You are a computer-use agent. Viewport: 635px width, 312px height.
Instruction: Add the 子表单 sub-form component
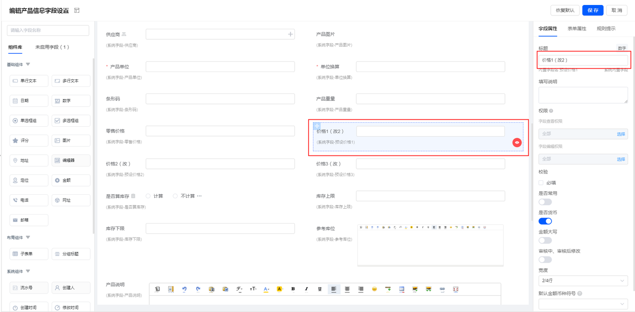(29, 254)
